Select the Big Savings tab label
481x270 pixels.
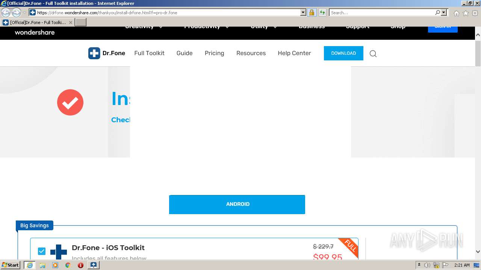(x=35, y=225)
